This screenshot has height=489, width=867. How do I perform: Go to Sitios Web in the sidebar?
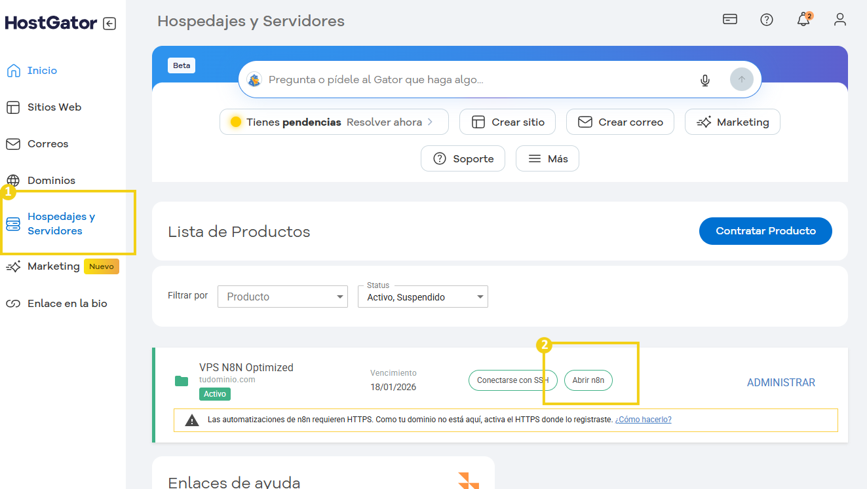pos(52,107)
